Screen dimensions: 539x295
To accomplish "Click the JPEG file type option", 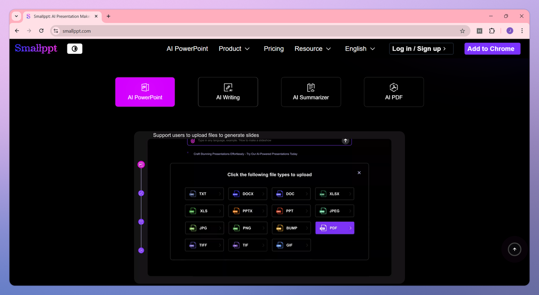I will 335,211.
